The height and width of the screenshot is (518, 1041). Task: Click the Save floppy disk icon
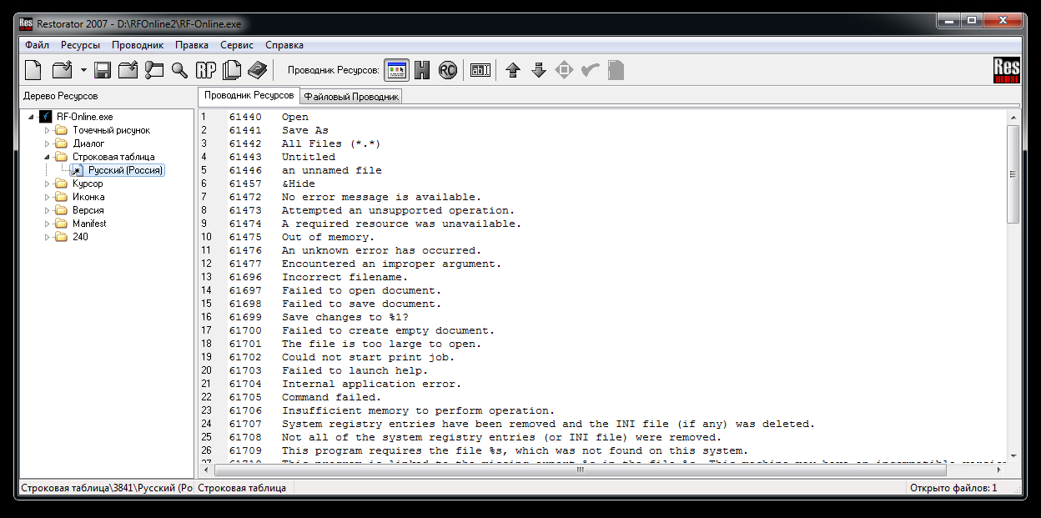click(x=103, y=70)
